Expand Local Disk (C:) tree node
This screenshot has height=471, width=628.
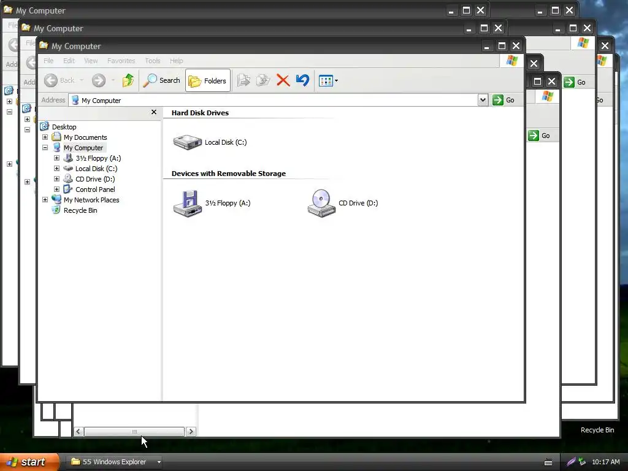pos(56,169)
